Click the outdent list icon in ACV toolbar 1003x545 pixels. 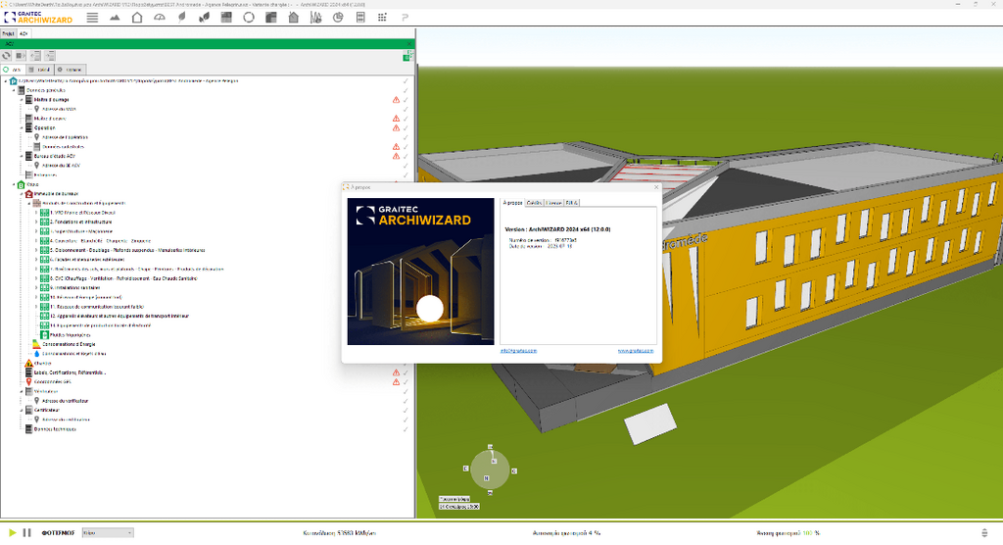click(x=35, y=56)
